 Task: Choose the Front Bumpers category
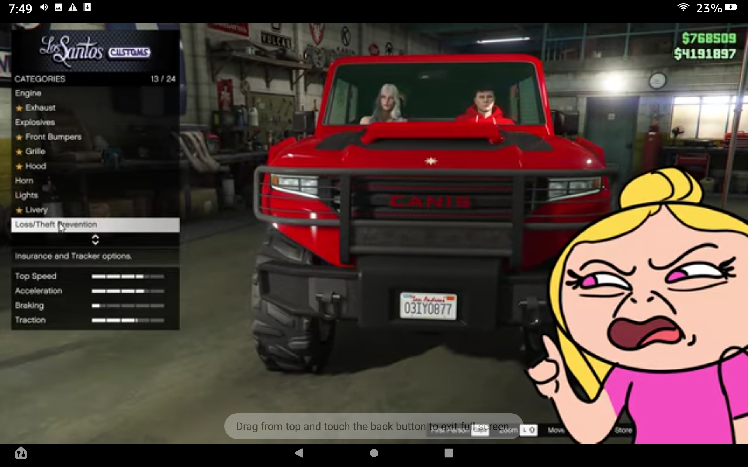pos(53,137)
